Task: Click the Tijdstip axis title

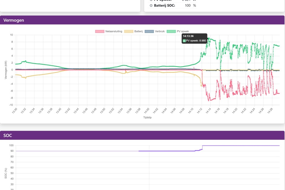Action: (147, 117)
